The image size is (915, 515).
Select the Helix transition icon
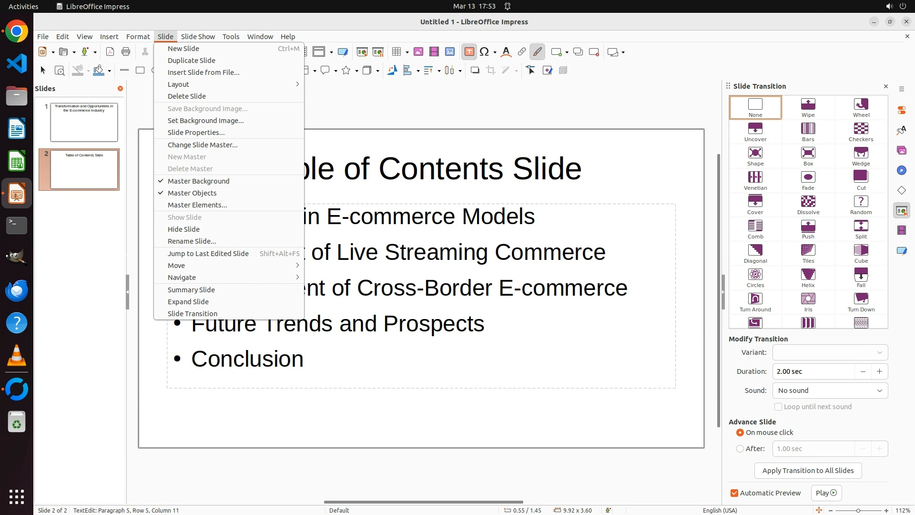click(x=808, y=278)
